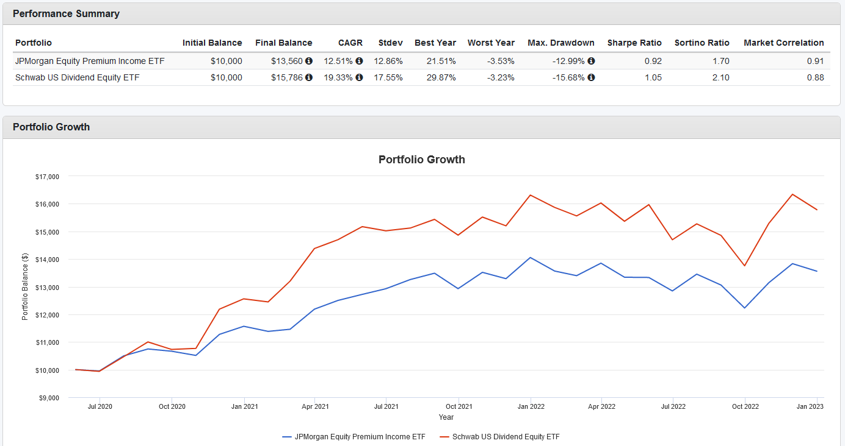Viewport: 845px width, 446px height.
Task: Click the Jan 2022 x-axis label
Action: click(531, 406)
